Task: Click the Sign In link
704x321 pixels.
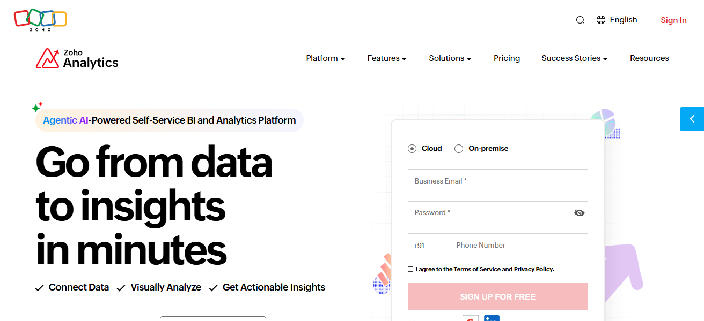Action: point(673,20)
